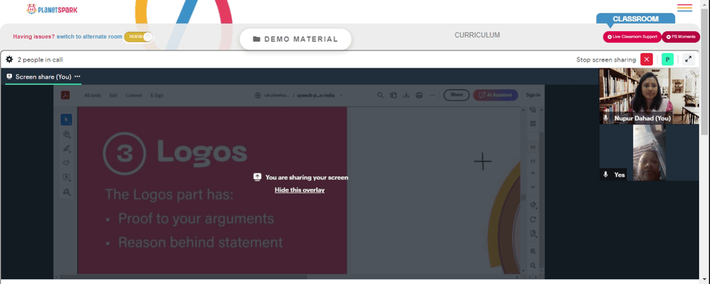
Task: Click Nupur Dahad (You) video tile
Action: (649, 96)
